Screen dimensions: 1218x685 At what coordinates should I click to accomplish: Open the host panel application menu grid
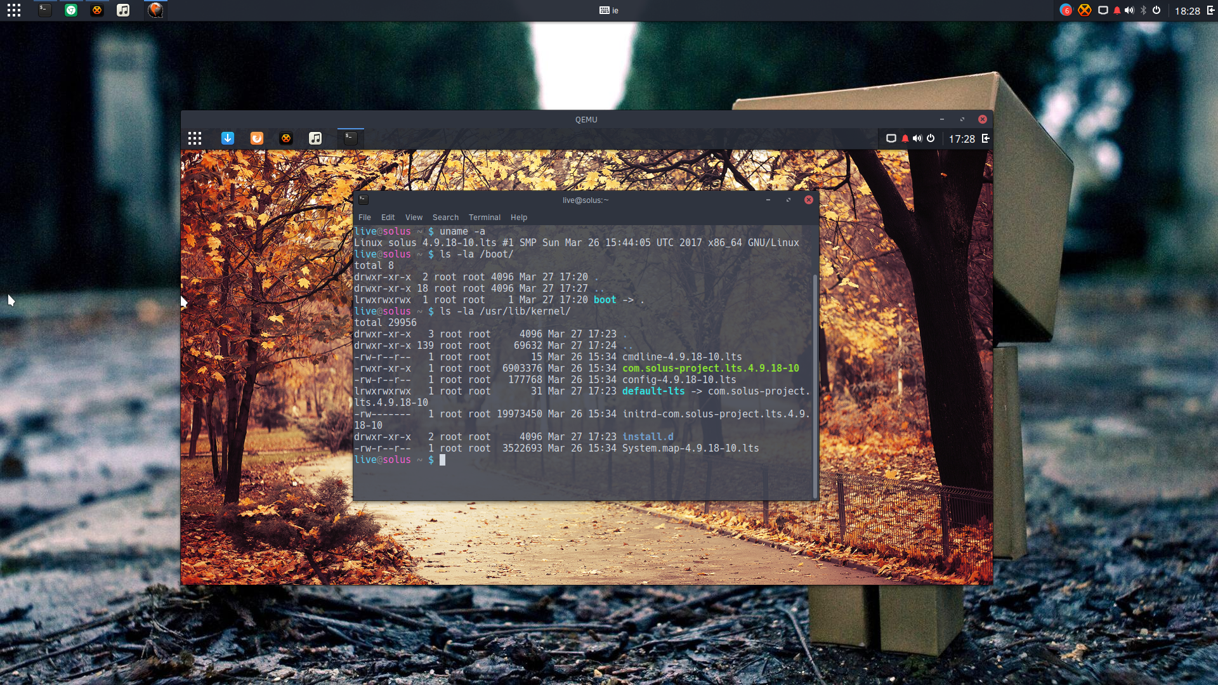(x=14, y=10)
